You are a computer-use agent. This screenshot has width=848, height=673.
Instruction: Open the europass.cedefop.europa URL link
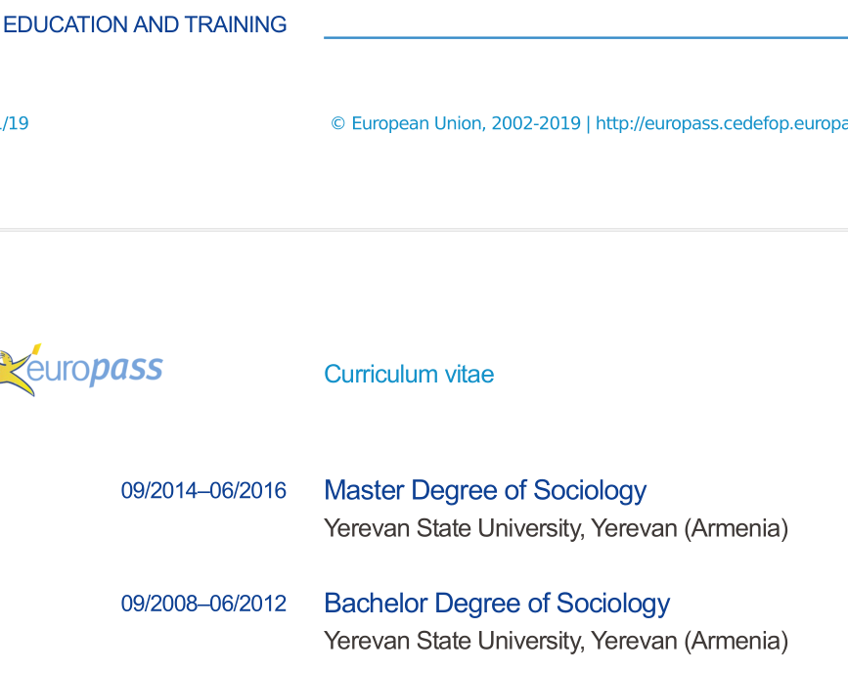pos(720,124)
